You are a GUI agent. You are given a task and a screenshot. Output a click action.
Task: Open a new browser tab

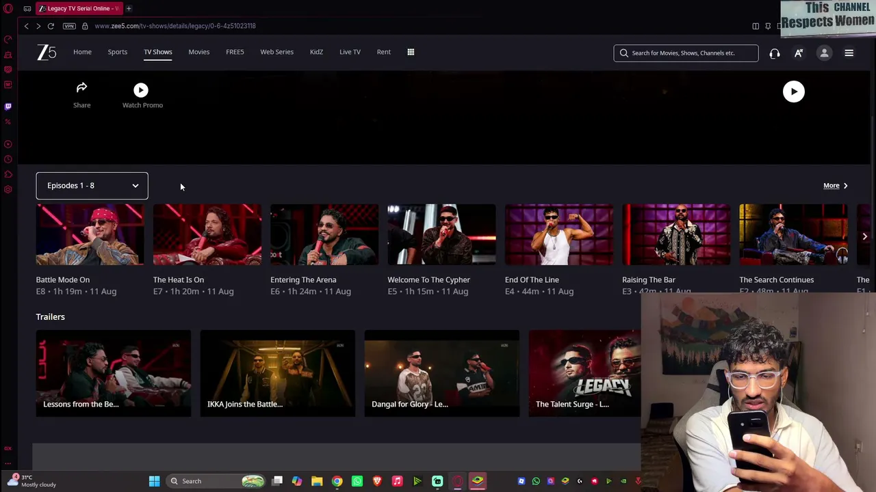coord(129,8)
